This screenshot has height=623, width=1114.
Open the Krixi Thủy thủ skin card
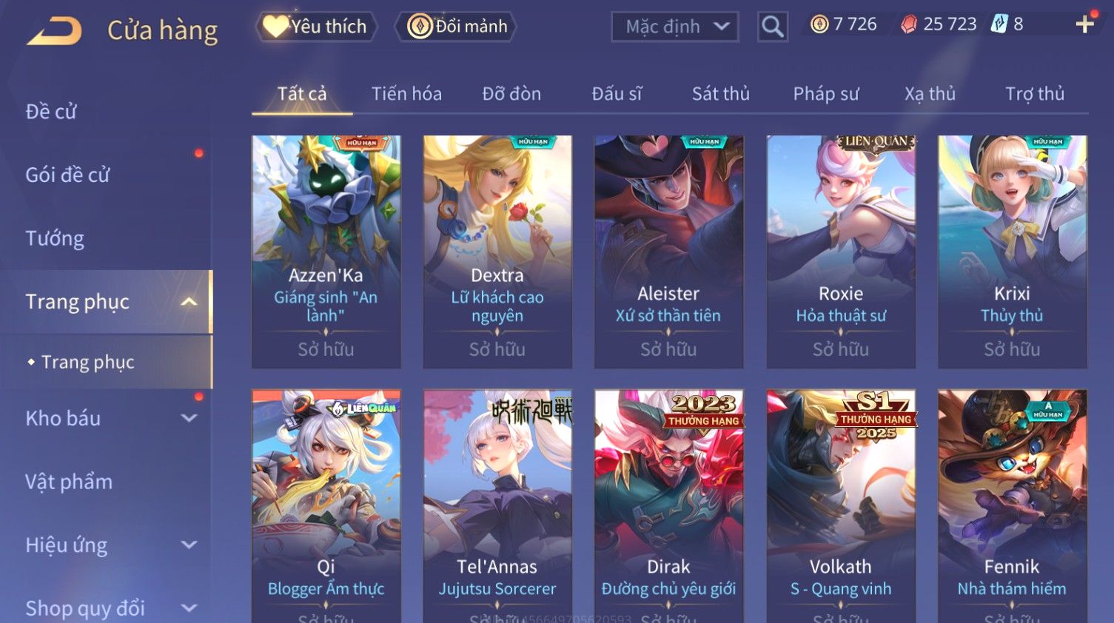pyautogui.click(x=1012, y=252)
